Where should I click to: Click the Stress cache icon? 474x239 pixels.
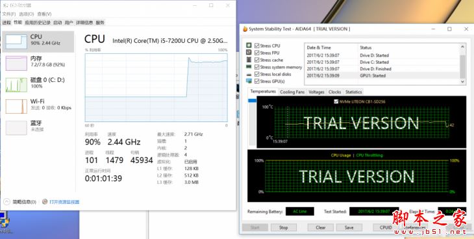click(249, 60)
